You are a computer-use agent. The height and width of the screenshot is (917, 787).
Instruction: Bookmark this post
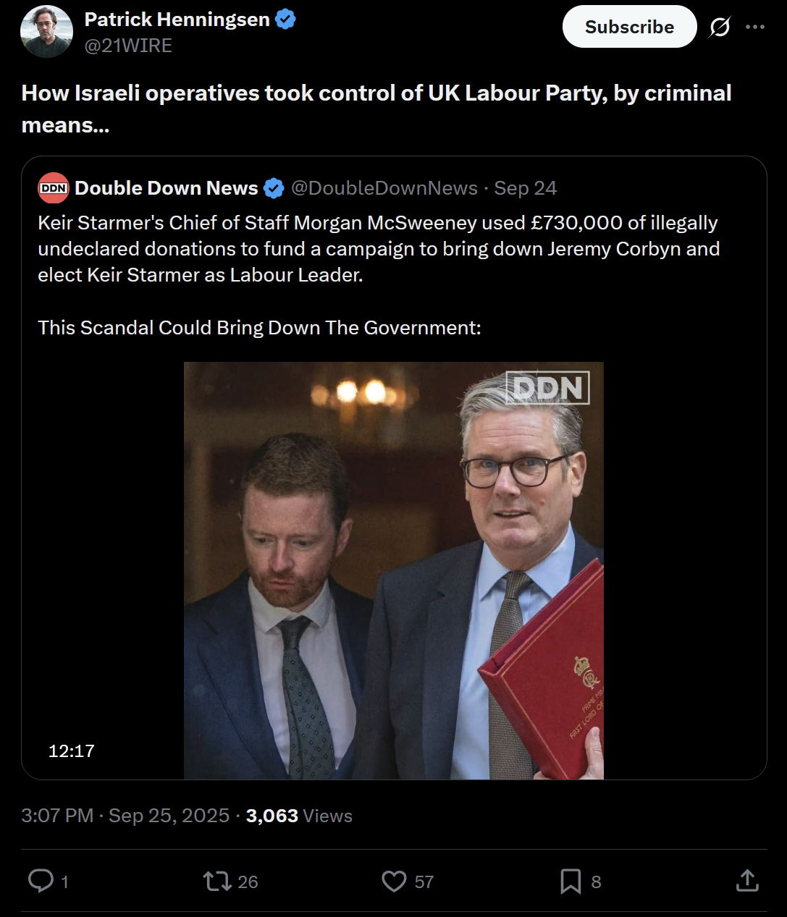[x=571, y=881]
